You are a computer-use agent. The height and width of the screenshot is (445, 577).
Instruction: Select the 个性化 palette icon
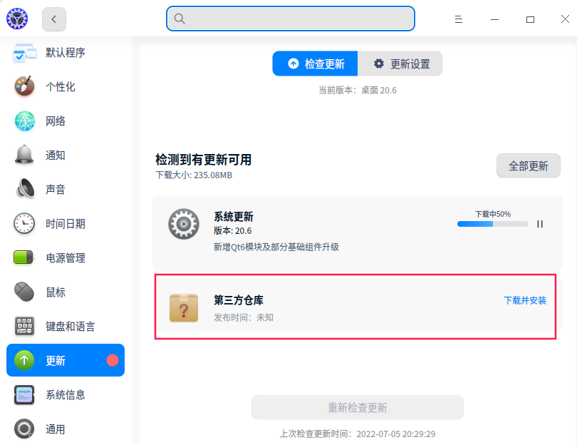click(25, 86)
